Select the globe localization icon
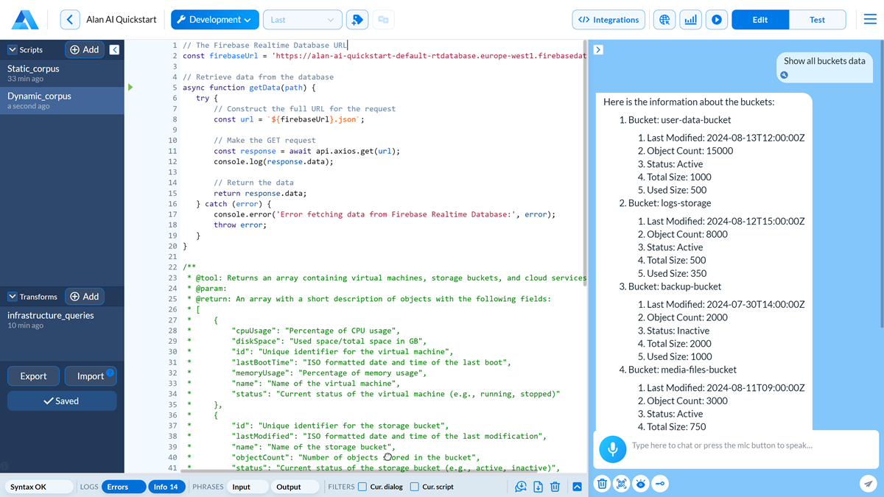 (664, 19)
